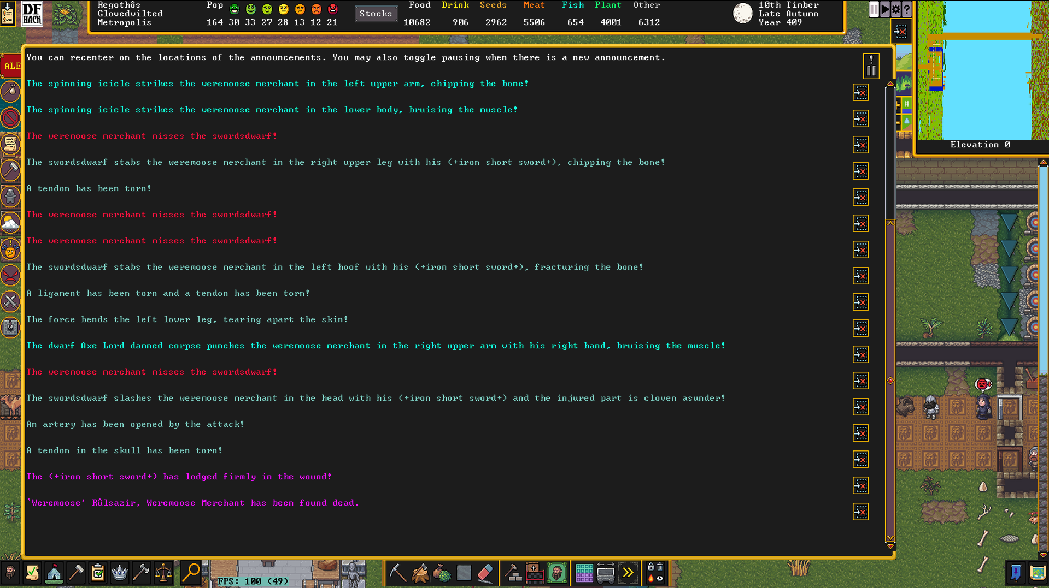
Task: Open the DFHack logo menu
Action: 32,13
